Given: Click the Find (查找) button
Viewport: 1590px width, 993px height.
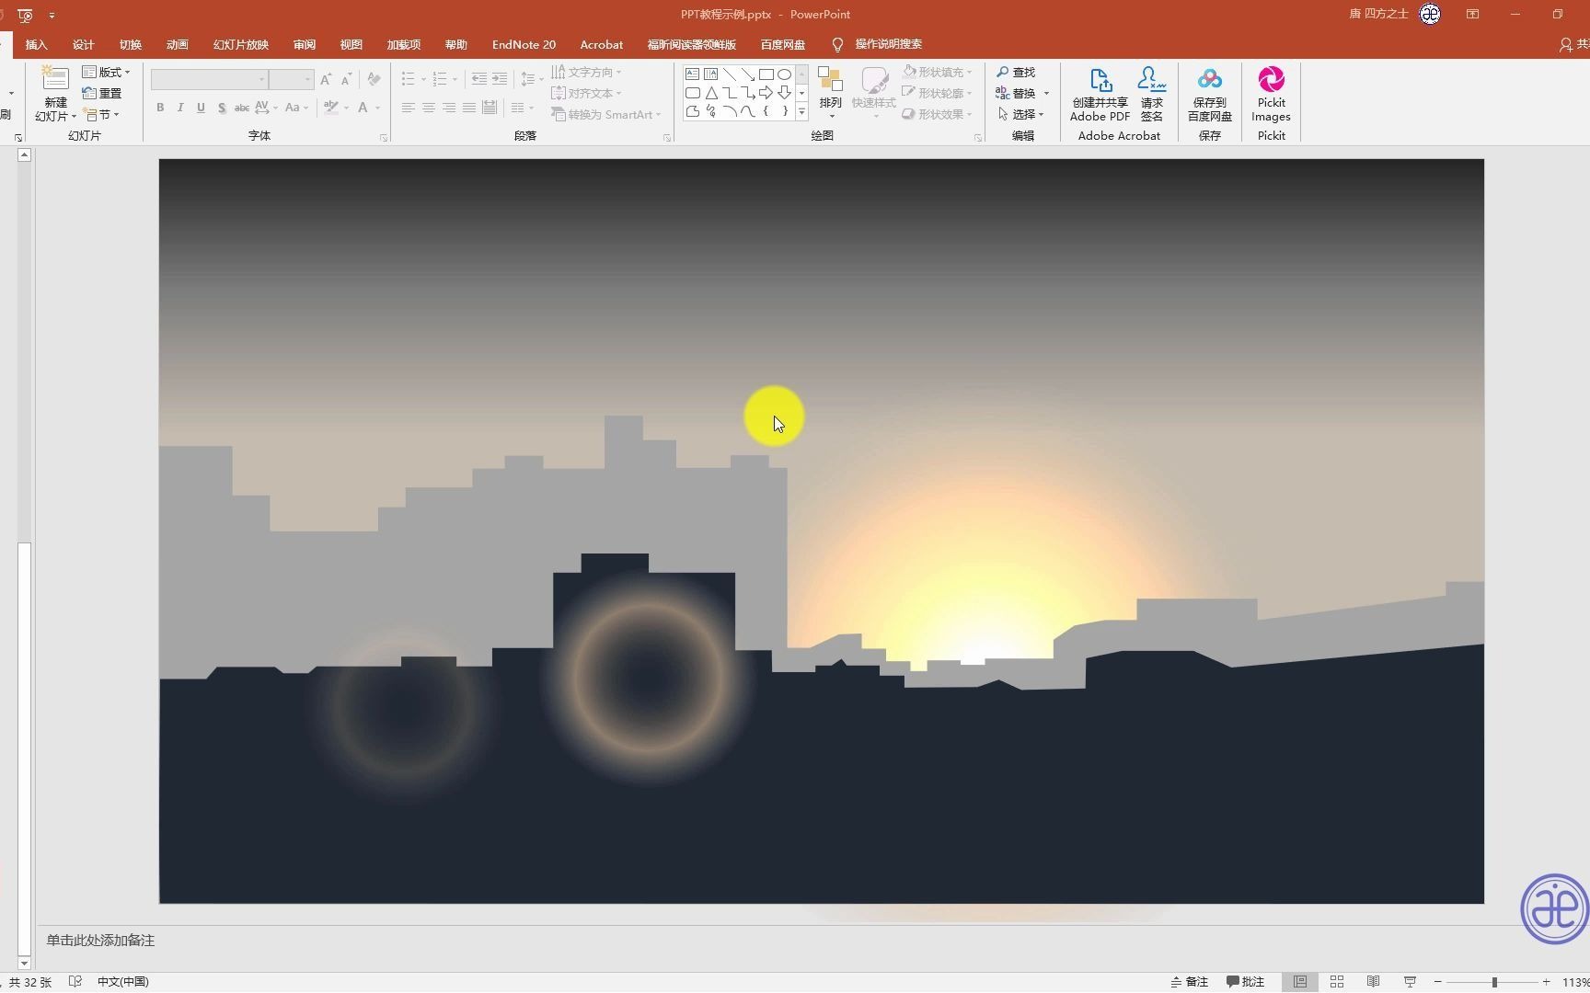Looking at the screenshot, I should coord(1016,72).
